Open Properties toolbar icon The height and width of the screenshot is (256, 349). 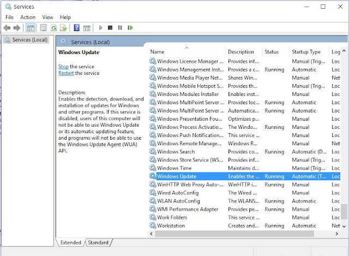click(44, 28)
